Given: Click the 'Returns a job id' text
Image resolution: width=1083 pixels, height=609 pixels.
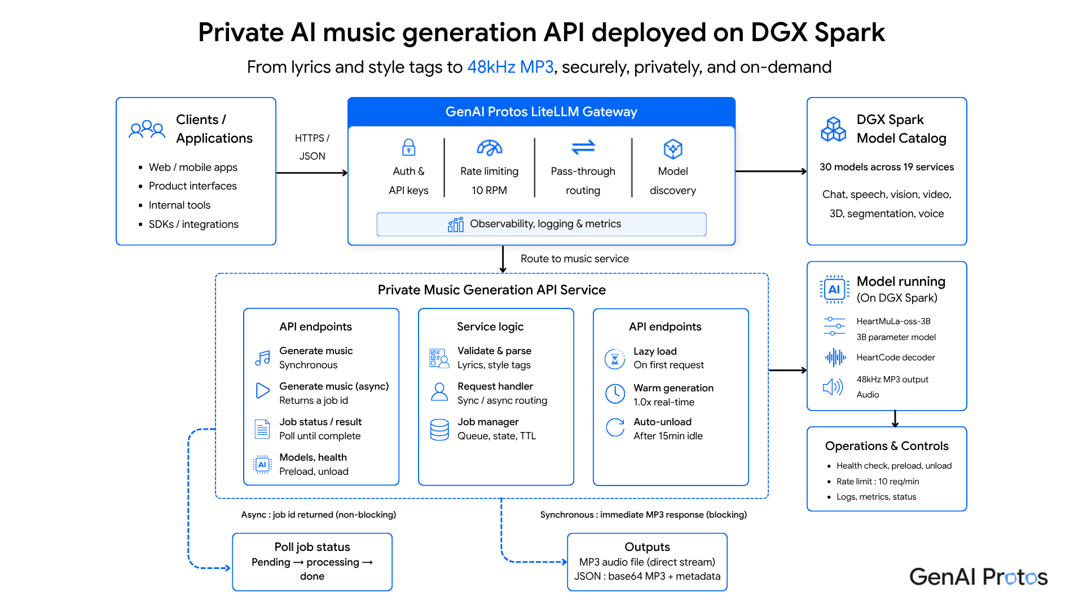Looking at the screenshot, I should pyautogui.click(x=314, y=400).
